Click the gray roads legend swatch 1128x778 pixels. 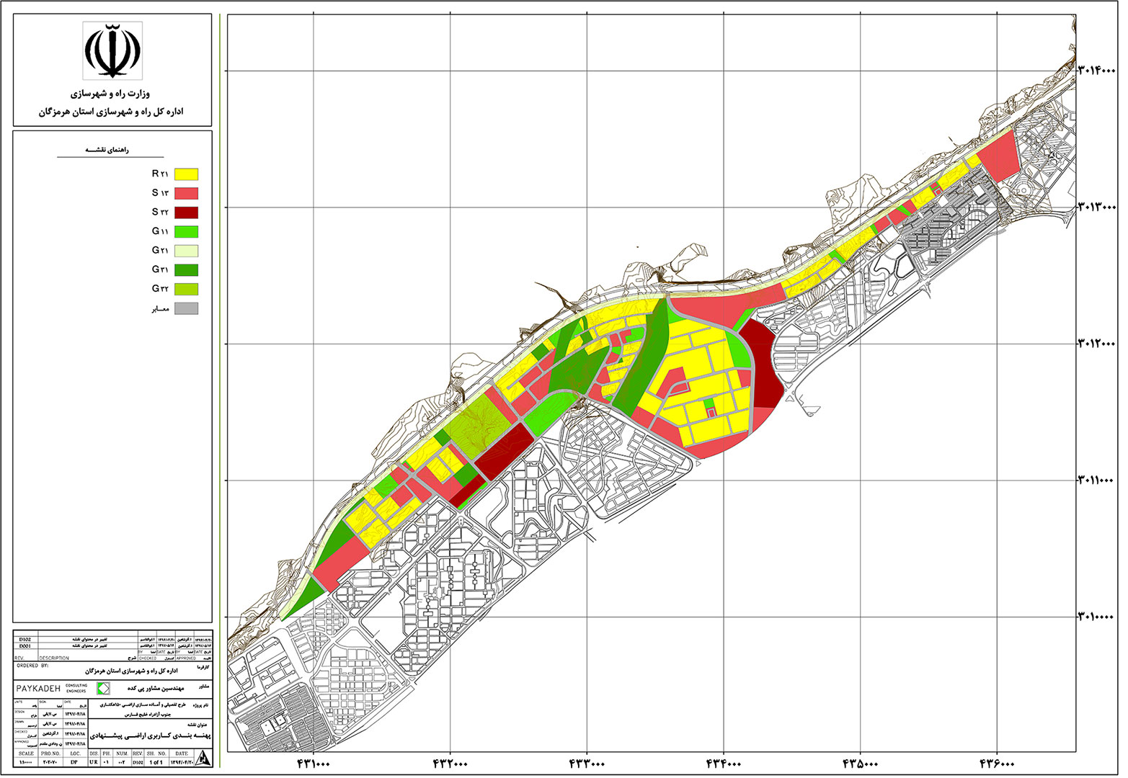(x=187, y=309)
